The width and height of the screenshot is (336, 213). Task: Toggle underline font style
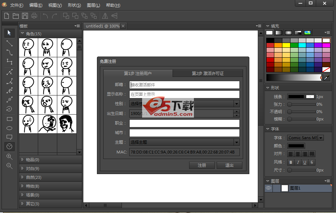[x=305, y=162]
